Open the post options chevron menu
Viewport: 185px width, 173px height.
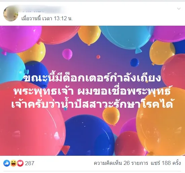coord(179,9)
